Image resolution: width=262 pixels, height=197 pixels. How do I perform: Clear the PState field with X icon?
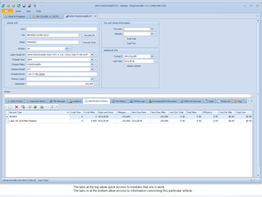(67, 49)
